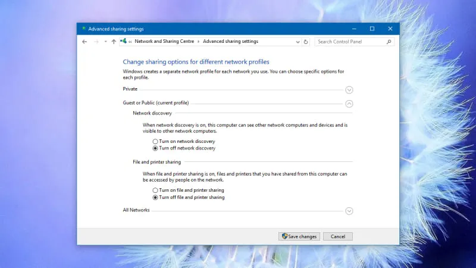Open the Network and Sharing Centre breadcrumb
Viewport: 476px width, 268px height.
coord(164,41)
